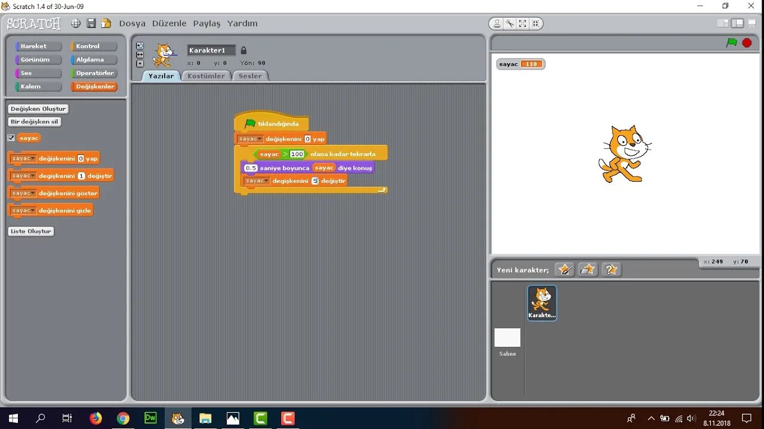
Task: Select the Değişkenler block category
Action: coord(94,86)
